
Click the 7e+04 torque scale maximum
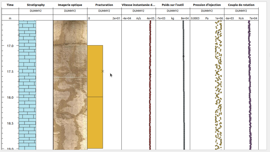[253, 18]
